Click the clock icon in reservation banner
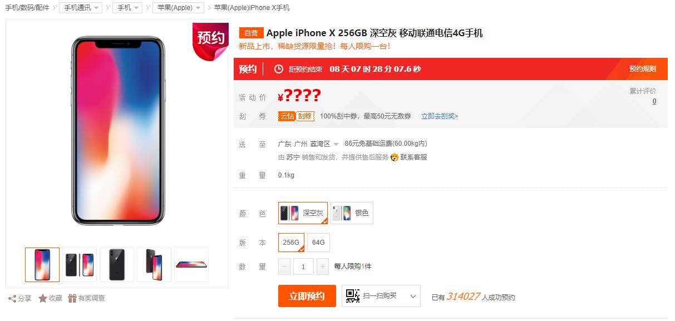675x321 pixels. coord(279,69)
